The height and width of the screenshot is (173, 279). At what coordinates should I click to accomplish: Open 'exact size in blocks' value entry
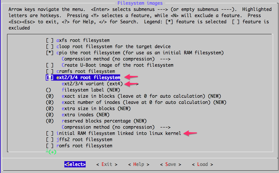point(103,96)
